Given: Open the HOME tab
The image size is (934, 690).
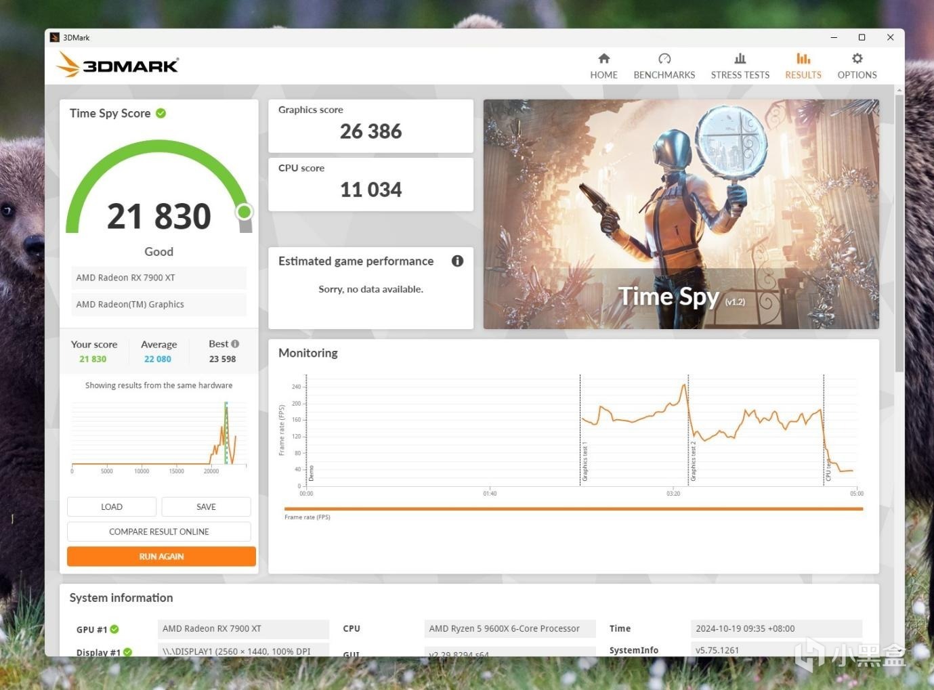Looking at the screenshot, I should (603, 66).
